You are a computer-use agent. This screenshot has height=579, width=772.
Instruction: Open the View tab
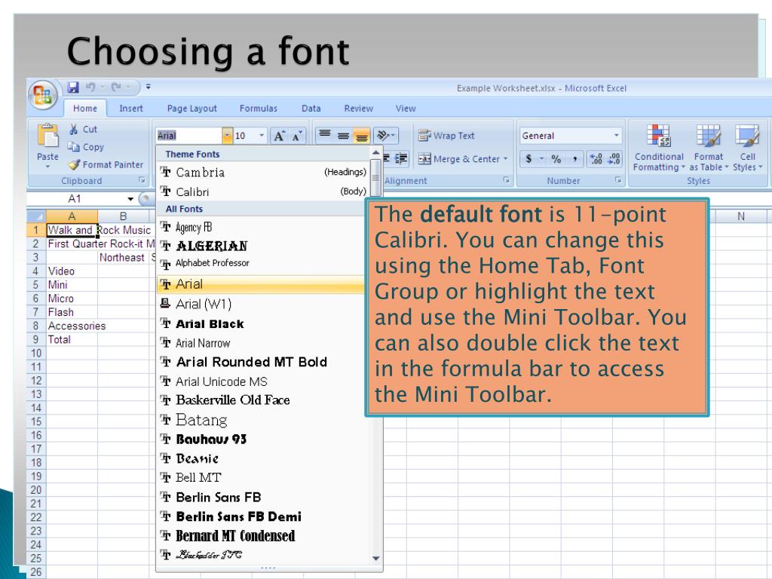click(x=406, y=109)
